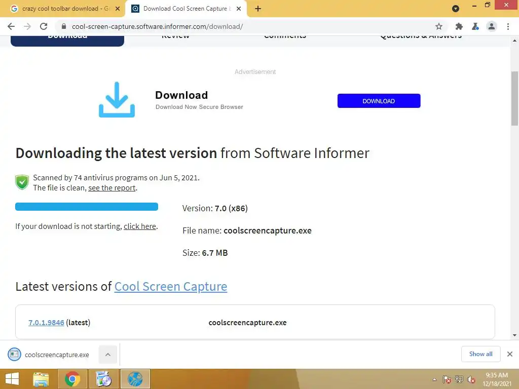The width and height of the screenshot is (519, 389).
Task: Switch to crazy cool toolbar download tab
Action: tap(62, 9)
